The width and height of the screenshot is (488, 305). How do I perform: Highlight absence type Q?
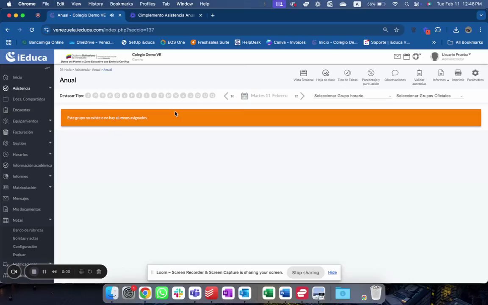212,96
